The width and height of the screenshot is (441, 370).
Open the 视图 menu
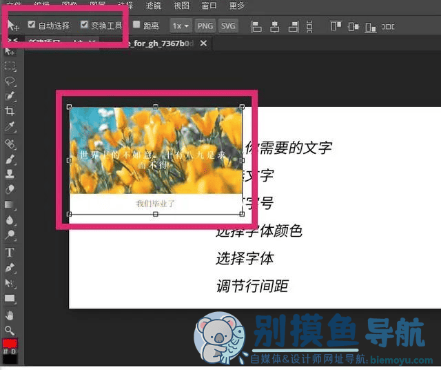tap(181, 6)
